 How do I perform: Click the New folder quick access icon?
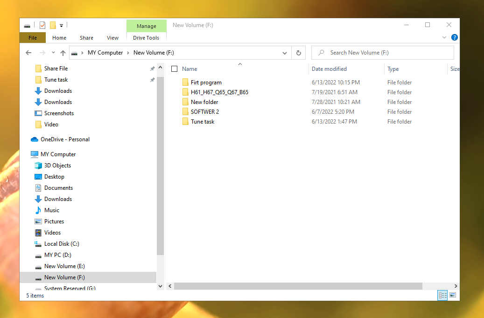pyautogui.click(x=53, y=25)
